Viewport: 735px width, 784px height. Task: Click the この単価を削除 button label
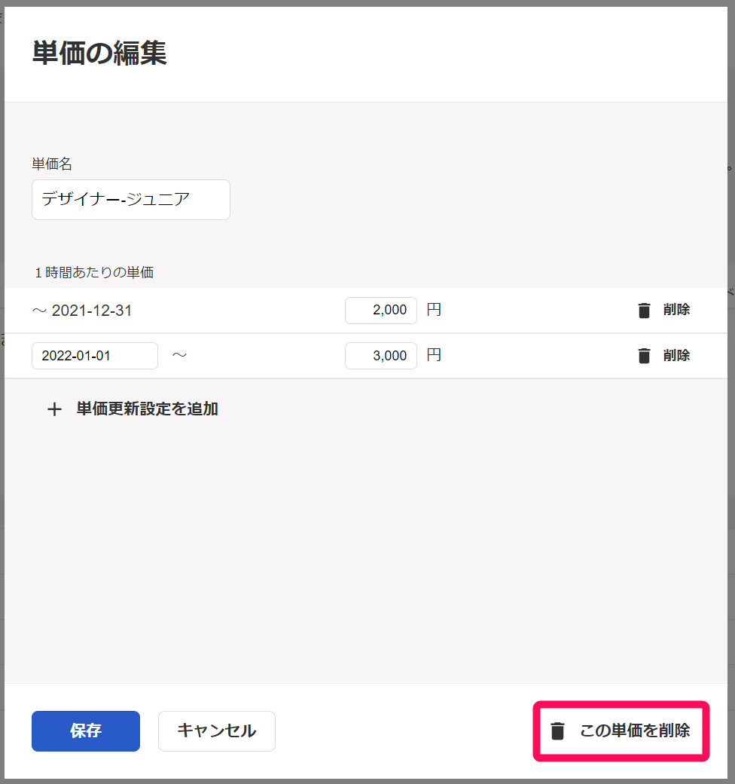pos(635,730)
